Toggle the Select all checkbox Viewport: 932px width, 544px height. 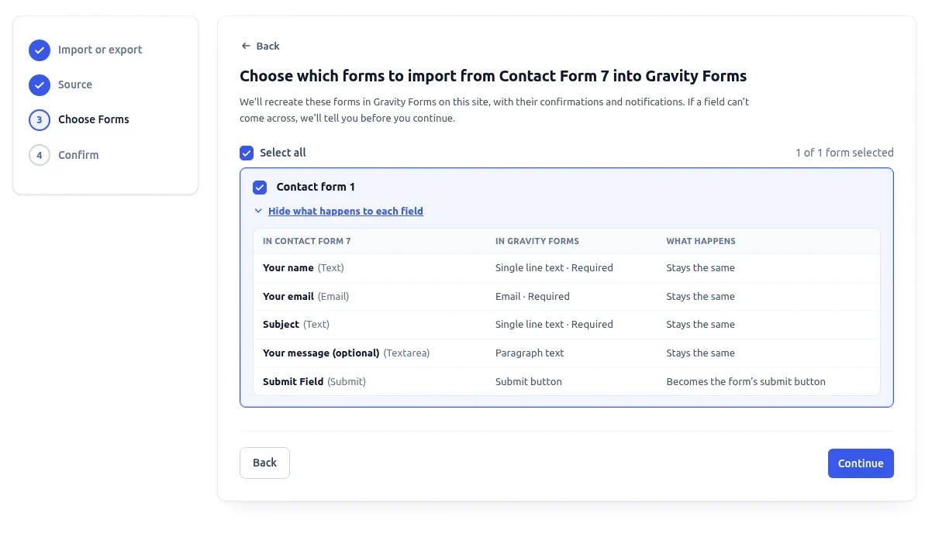(x=247, y=153)
